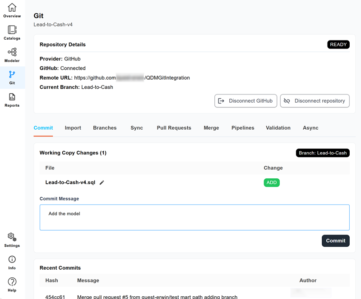
Task: Click the GitHub: Connected status line
Action: (x=63, y=68)
